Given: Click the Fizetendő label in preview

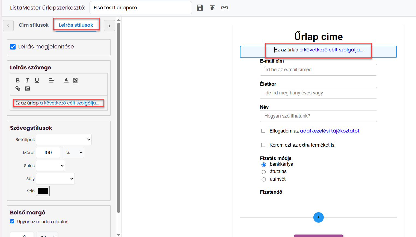Looking at the screenshot, I should (x=271, y=192).
